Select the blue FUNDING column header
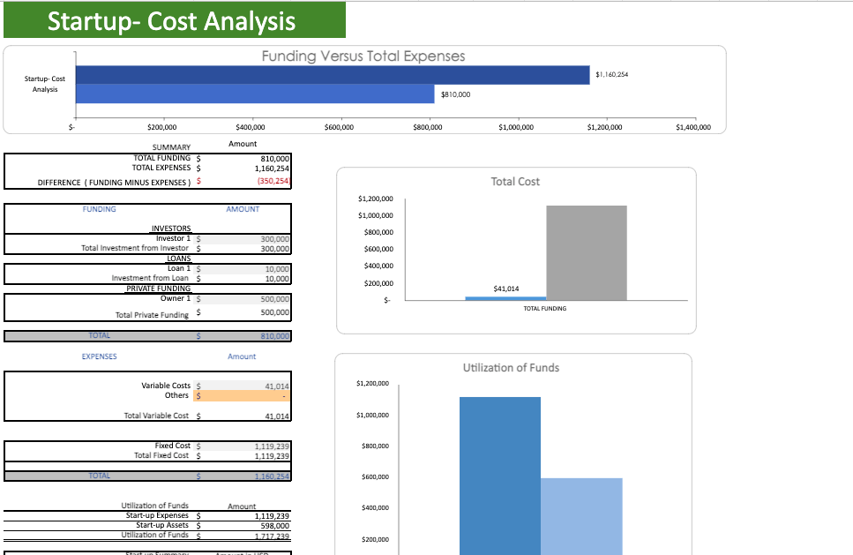The image size is (853, 555). click(x=99, y=209)
